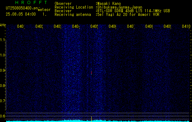Click the HROFFT title text
Image resolution: width=192 pixels, height=122 pixels.
click(31, 2)
